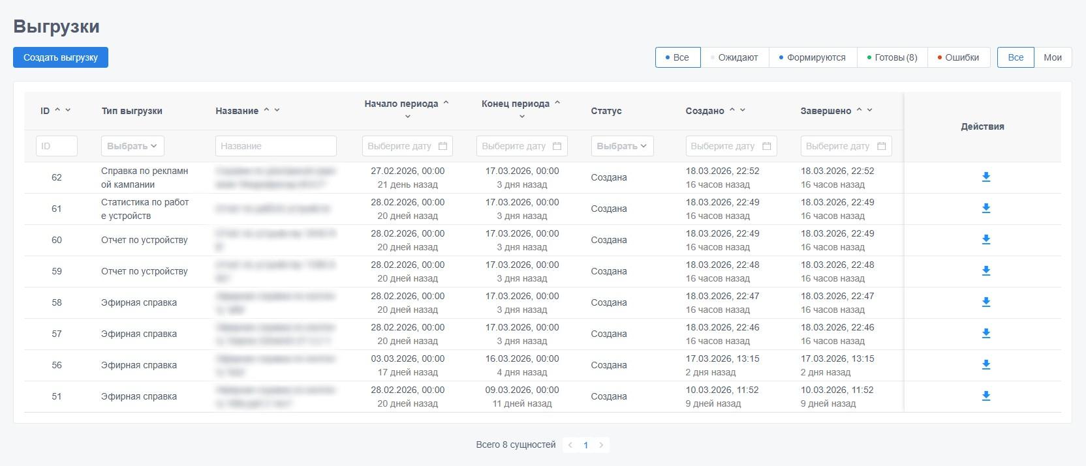Viewport: 1086px width, 466px height.
Task: Sort ID column ascending arrow
Action: tap(57, 110)
